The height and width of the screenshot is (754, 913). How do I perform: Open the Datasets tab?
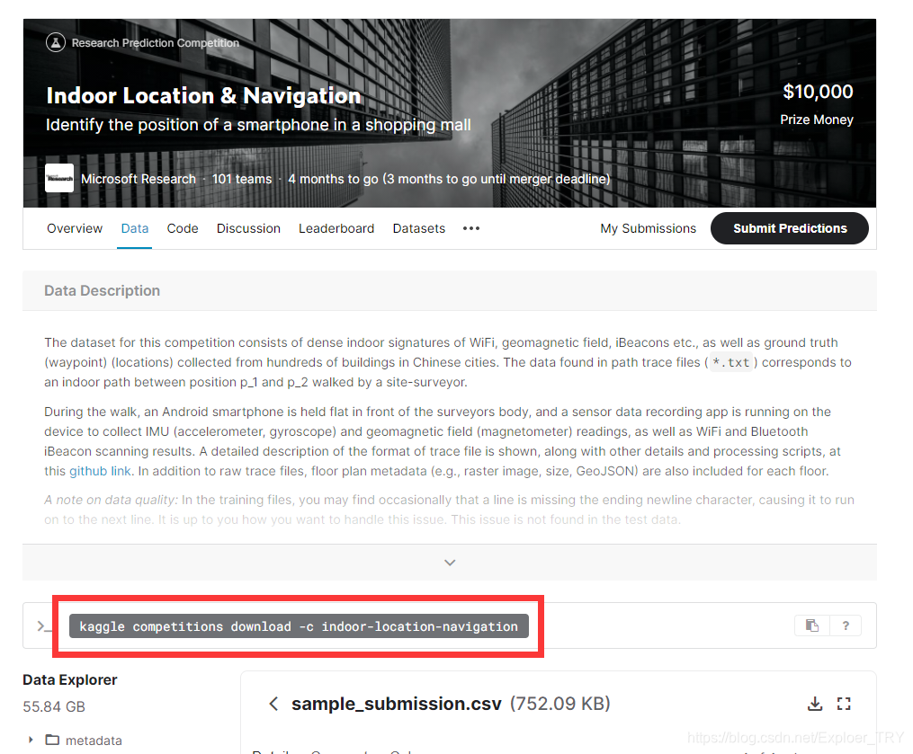click(x=418, y=228)
